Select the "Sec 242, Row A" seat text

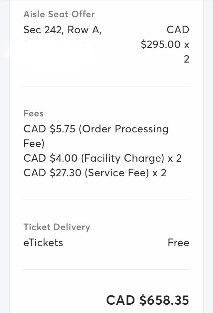pos(62,30)
